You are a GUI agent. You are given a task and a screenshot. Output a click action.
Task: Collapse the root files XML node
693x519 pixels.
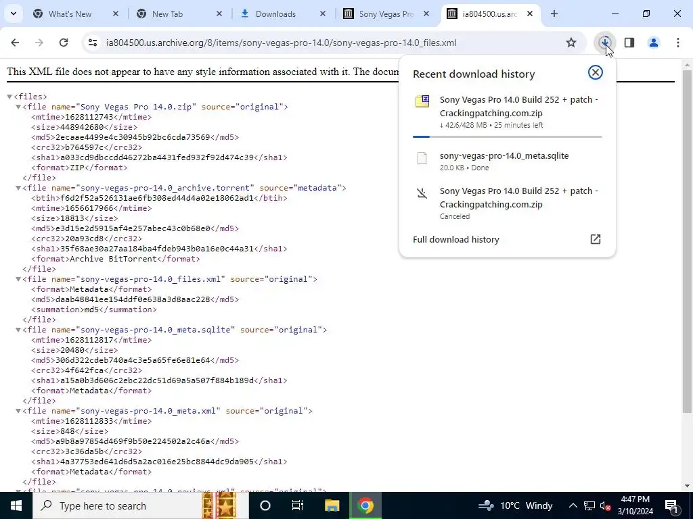[9, 97]
